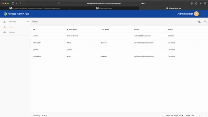This screenshot has height=117, width=208.
Task: Click the Users icon in sidebar
Action: [x=5, y=27]
